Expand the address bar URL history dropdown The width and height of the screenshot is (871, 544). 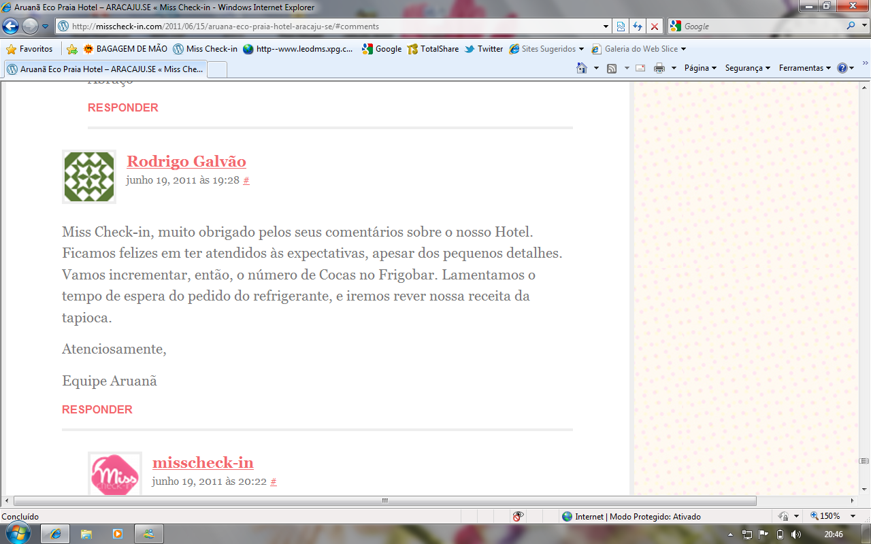click(606, 27)
